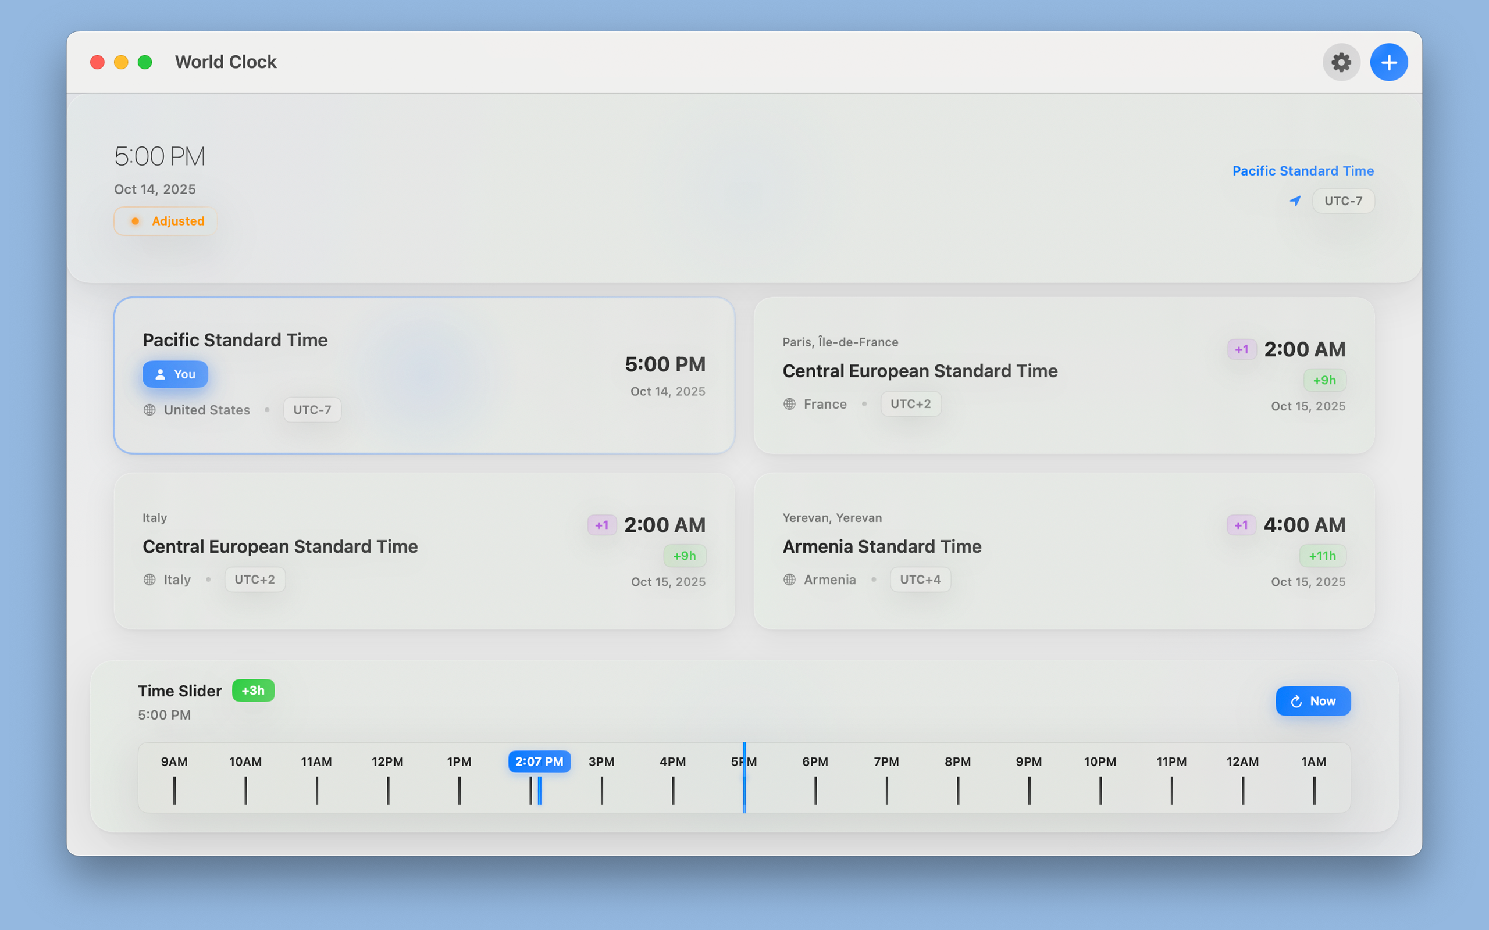Viewport: 1489px width, 930px height.
Task: Click the 3PM tick on time slider
Action: click(602, 790)
